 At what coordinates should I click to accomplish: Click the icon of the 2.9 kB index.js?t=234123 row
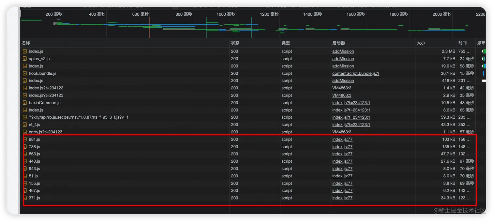coord(25,96)
